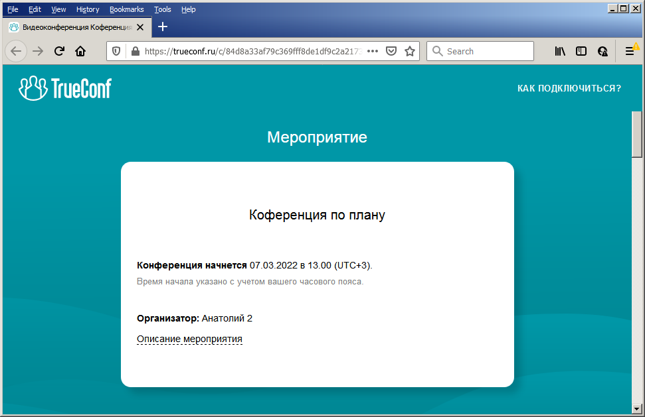The height and width of the screenshot is (417, 645).
Task: Close the Видеоконференция tab
Action: (x=140, y=27)
